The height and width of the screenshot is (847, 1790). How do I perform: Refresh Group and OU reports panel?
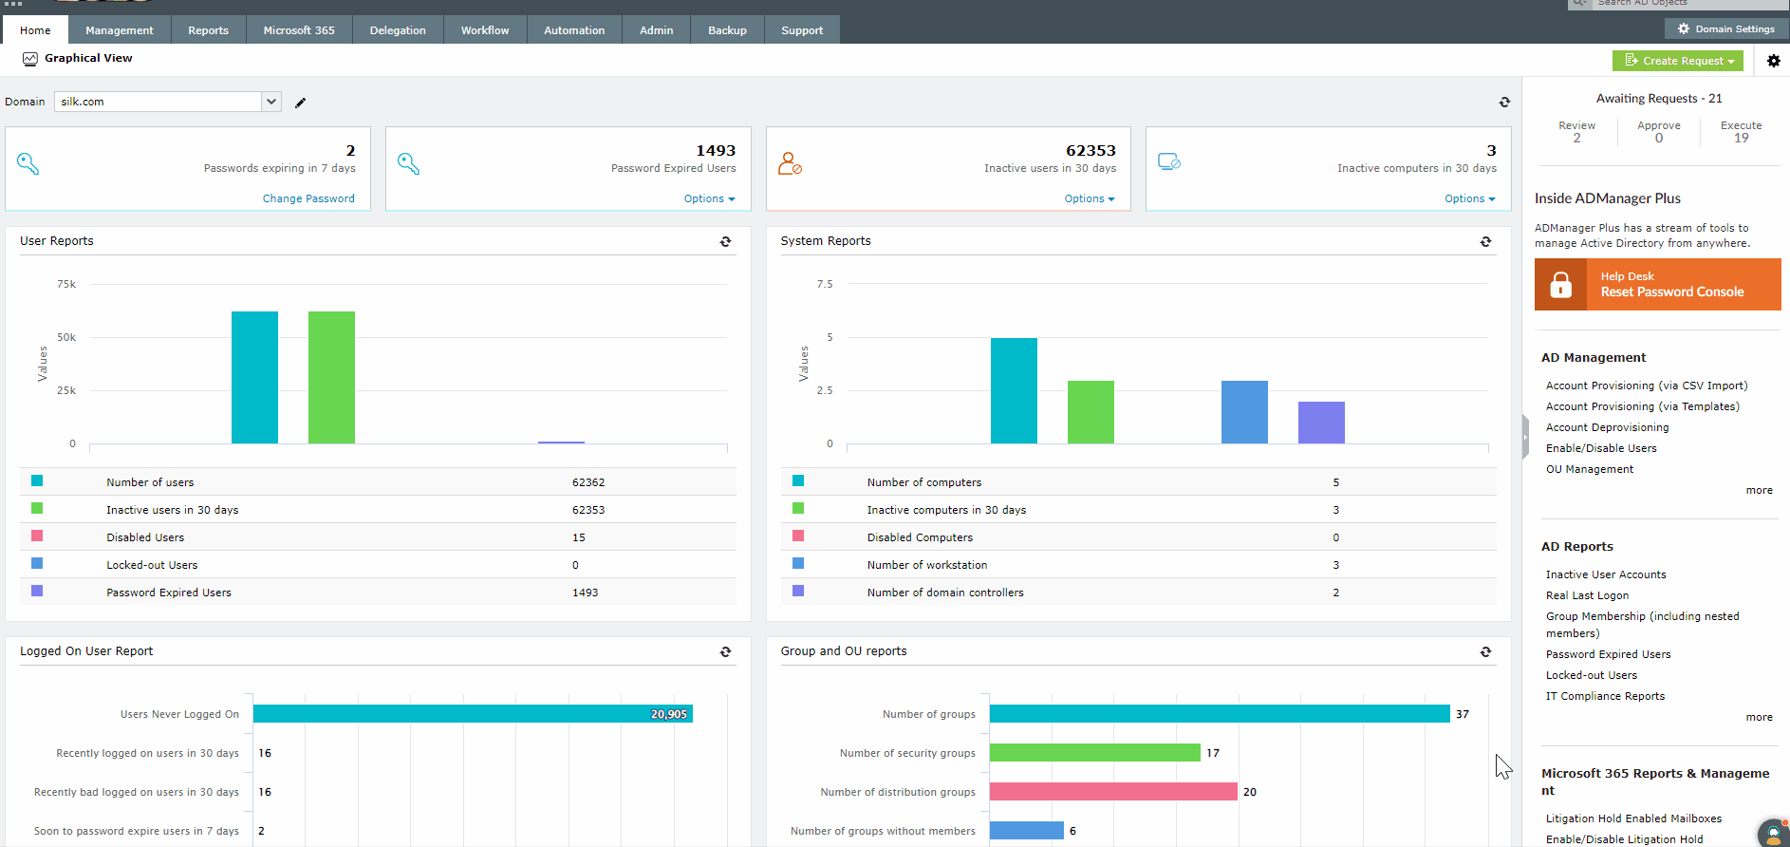coord(1485,652)
